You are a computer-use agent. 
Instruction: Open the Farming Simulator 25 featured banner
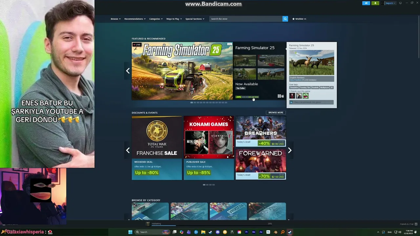[x=182, y=71]
